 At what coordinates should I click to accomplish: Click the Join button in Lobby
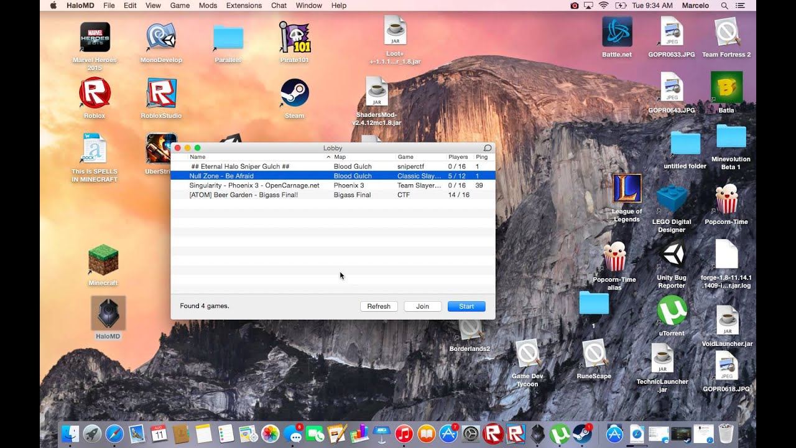click(423, 306)
